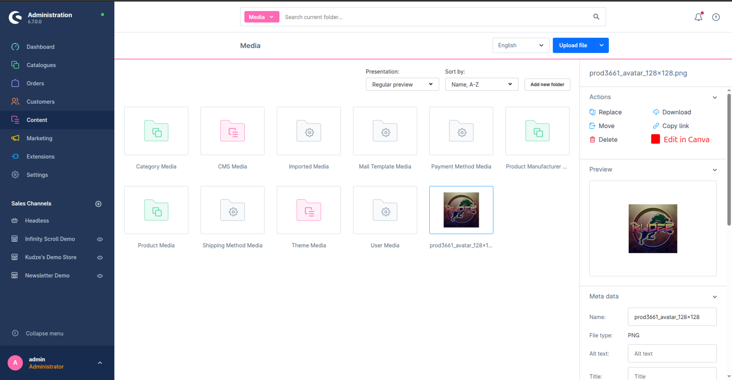
Task: Click the Title input field
Action: [x=672, y=374]
